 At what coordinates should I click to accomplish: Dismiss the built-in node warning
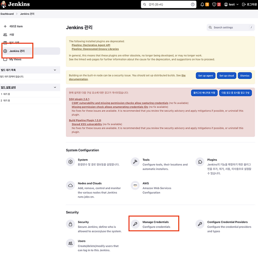pyautogui.click(x=245, y=75)
